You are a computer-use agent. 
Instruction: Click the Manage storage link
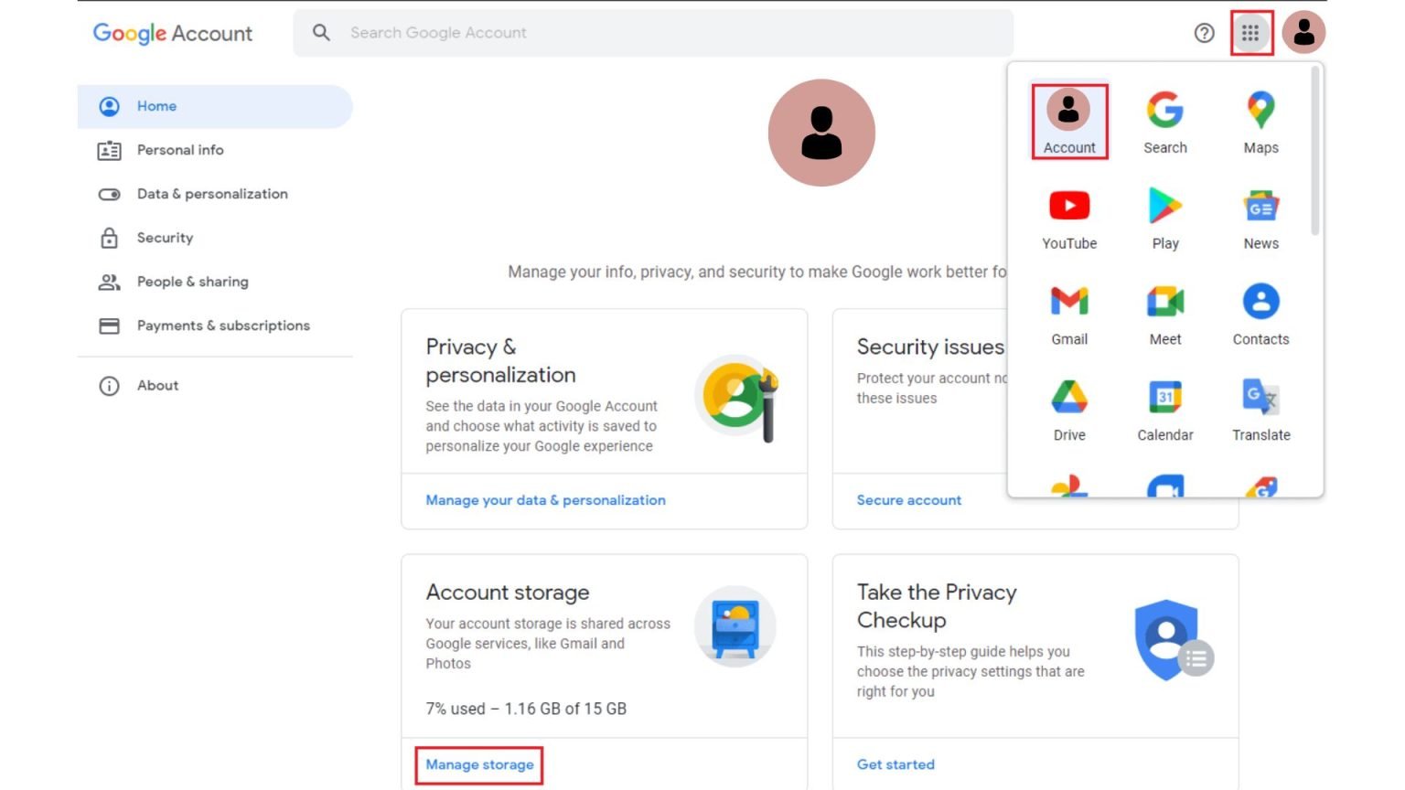[479, 764]
